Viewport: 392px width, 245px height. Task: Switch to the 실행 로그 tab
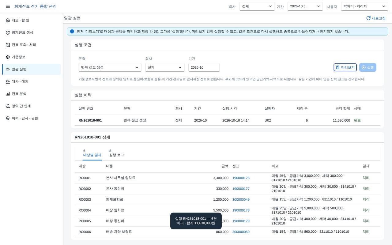tap(116, 153)
